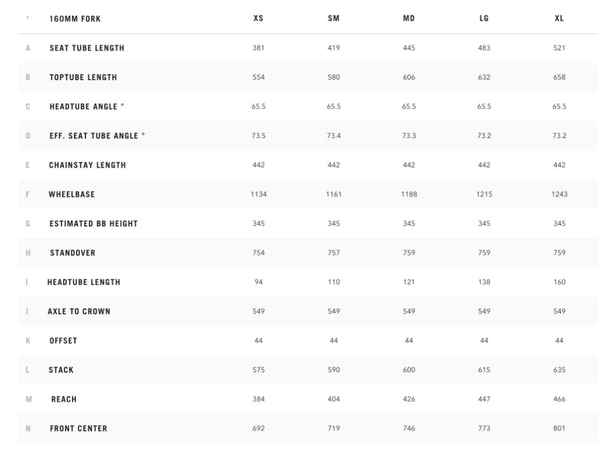Image resolution: width=604 pixels, height=453 pixels.
Task: Click the AXLE TO CROWN row label
Action: [x=79, y=311]
